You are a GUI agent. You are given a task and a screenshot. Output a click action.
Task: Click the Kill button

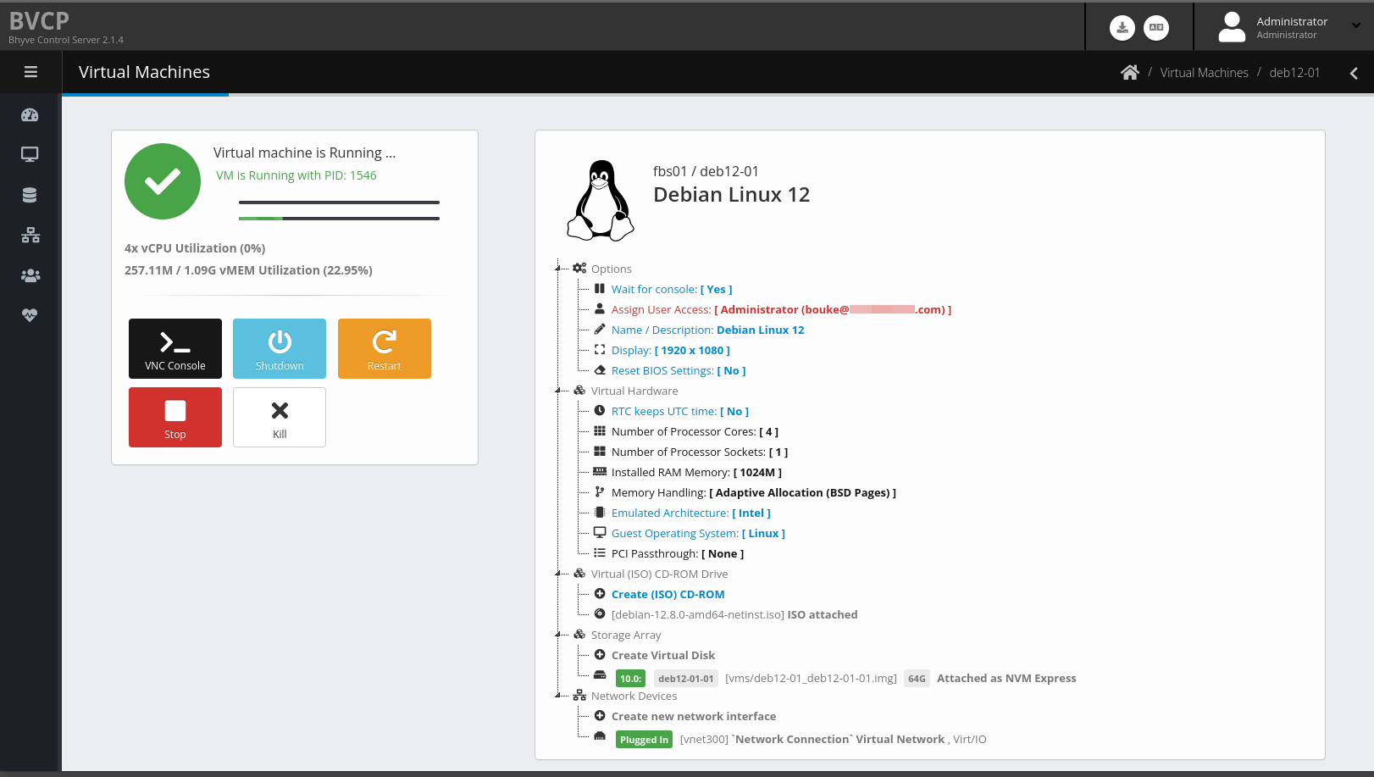point(280,417)
